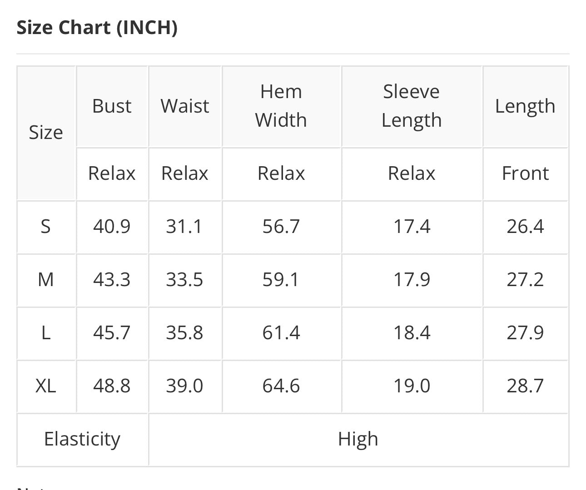Select the Waist column header
This screenshot has width=586, height=490.
pos(184,106)
